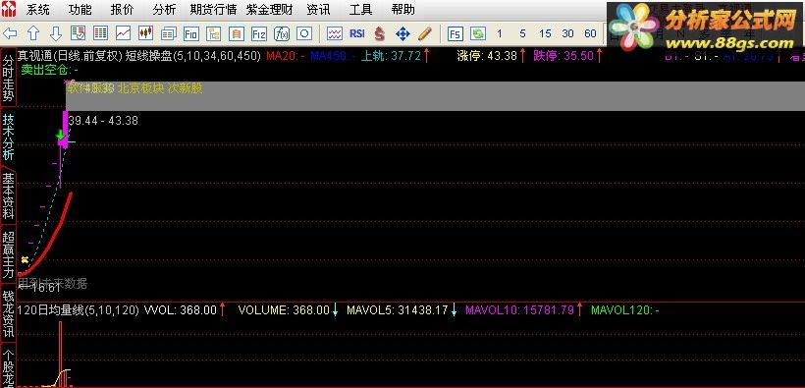Click the tall red volume bar

coord(60,354)
